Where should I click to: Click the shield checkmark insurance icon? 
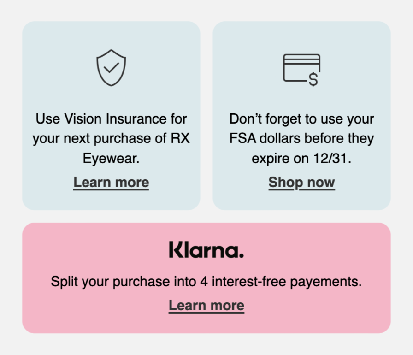tap(111, 68)
